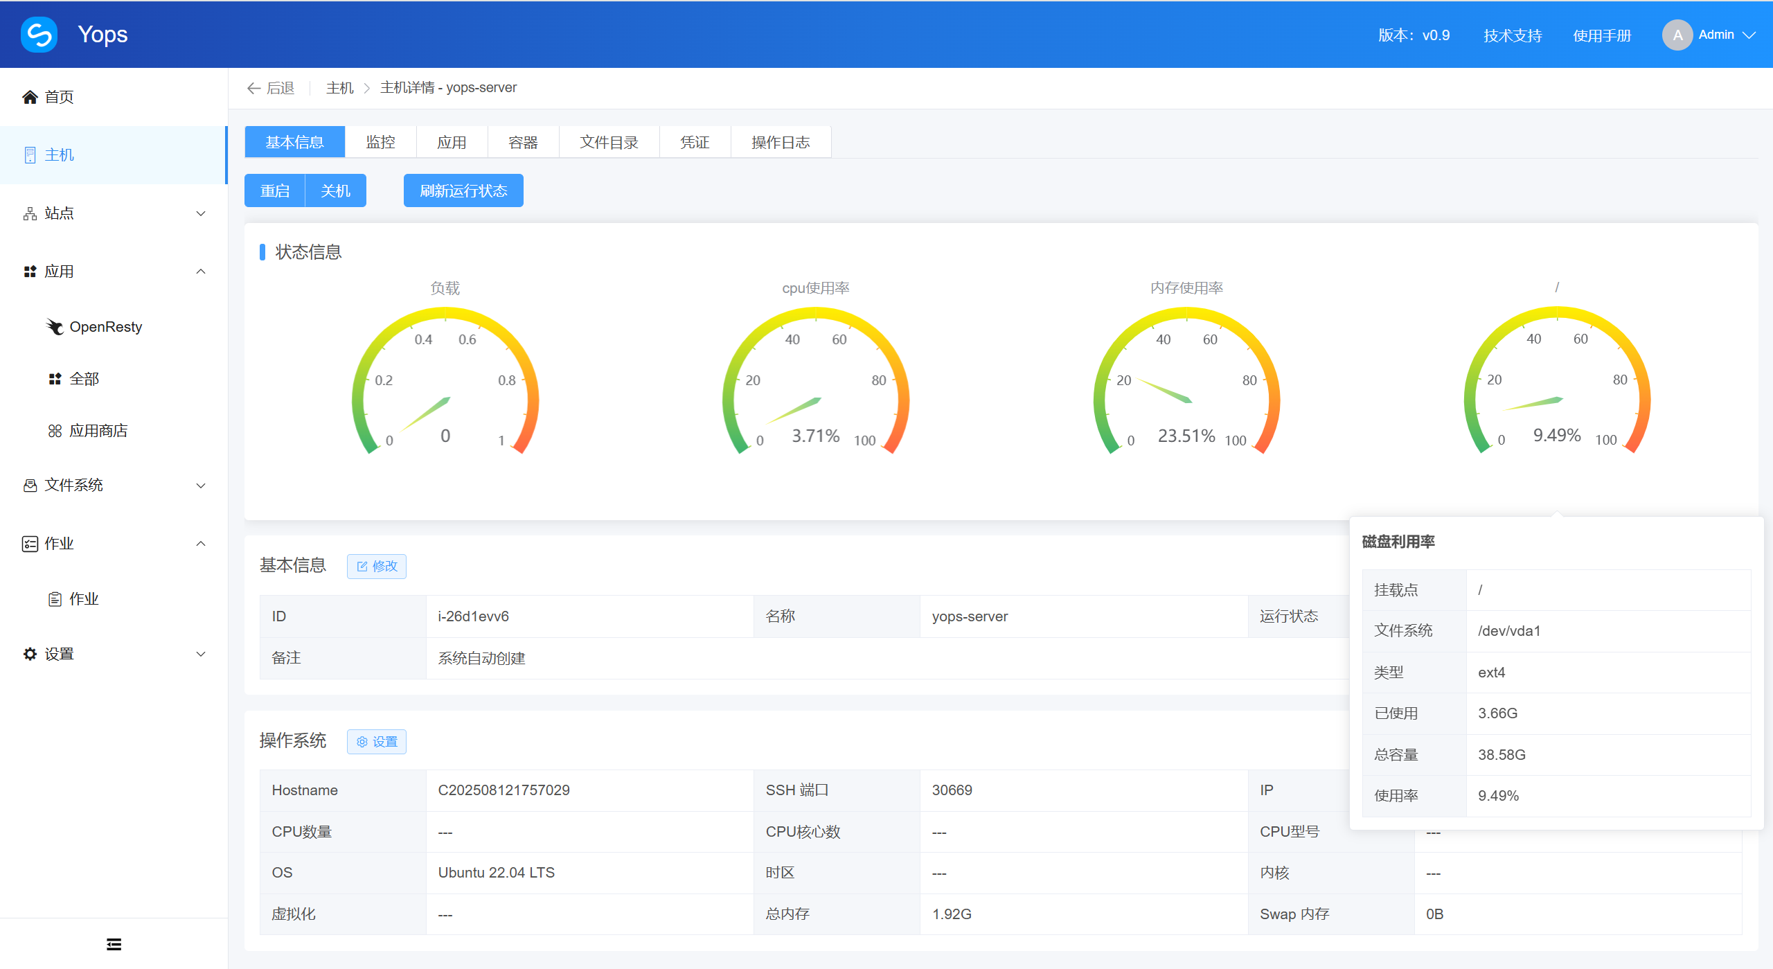Click the 应用 grid icon in sidebar

(x=30, y=272)
